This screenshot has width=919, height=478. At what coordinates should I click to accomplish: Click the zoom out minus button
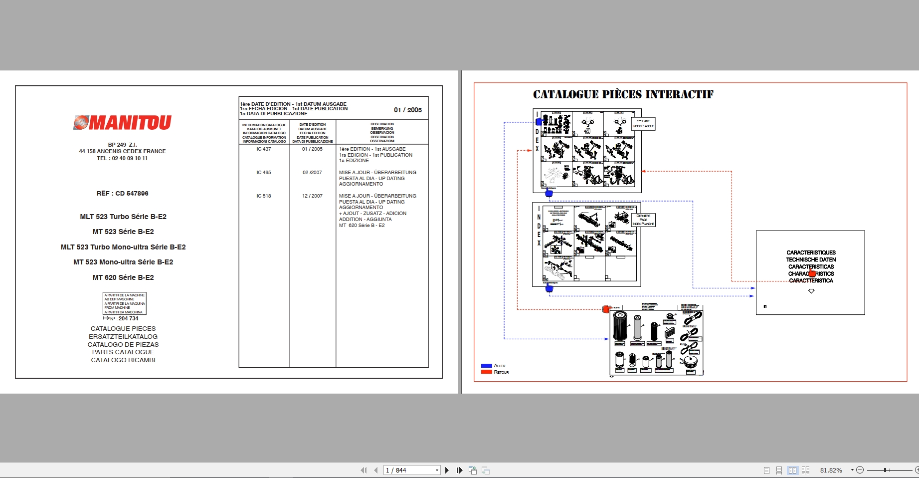point(860,470)
